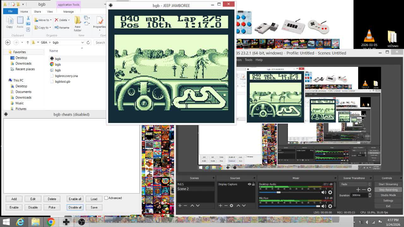Add a new source in Sources panel
404x227 pixels.
point(220,206)
